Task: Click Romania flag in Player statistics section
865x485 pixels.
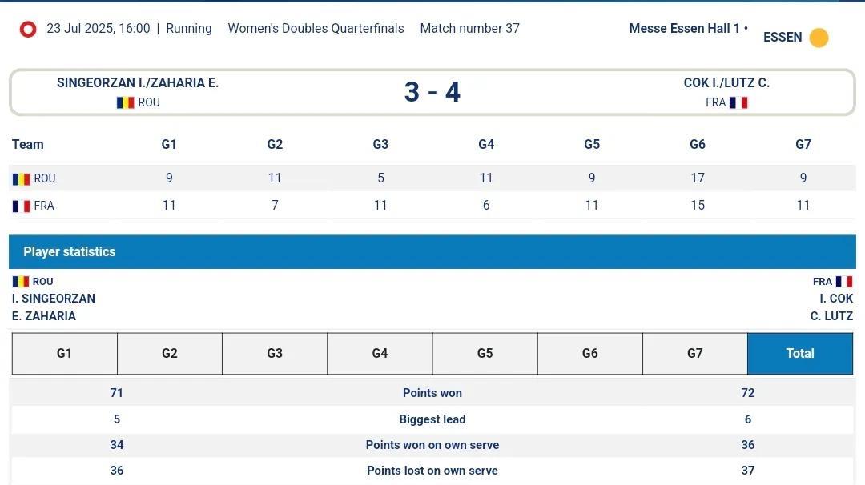Action: point(21,282)
